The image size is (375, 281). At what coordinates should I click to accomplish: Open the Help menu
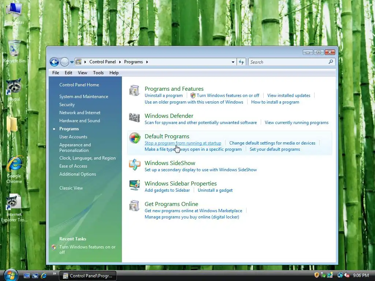click(114, 73)
